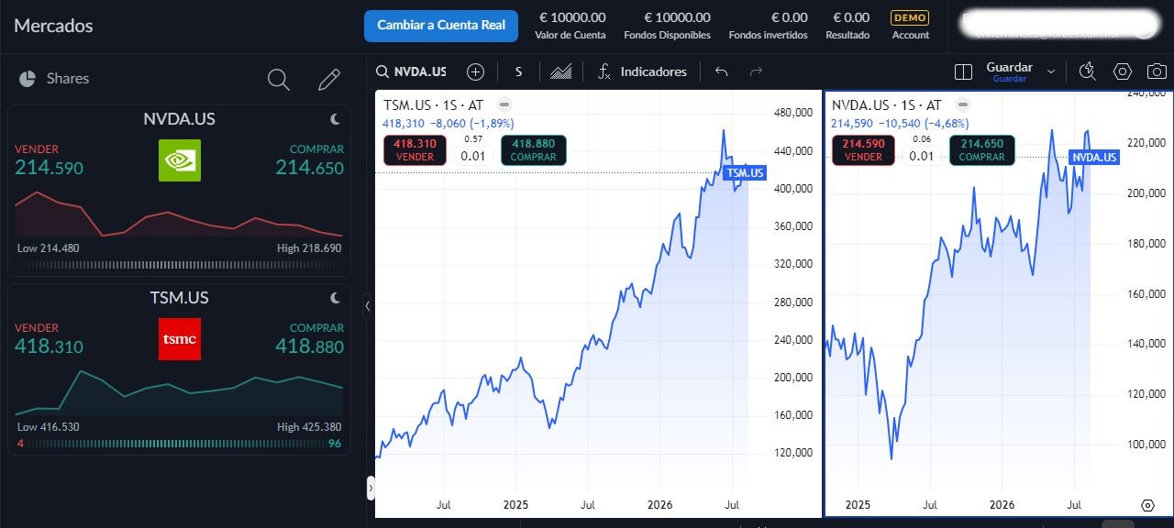Search markets with magnifier icon

pos(279,80)
